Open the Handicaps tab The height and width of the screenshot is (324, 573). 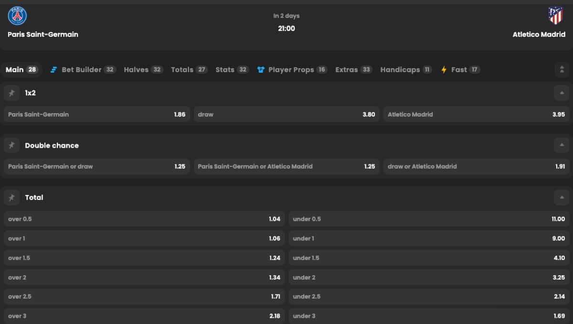click(x=406, y=70)
